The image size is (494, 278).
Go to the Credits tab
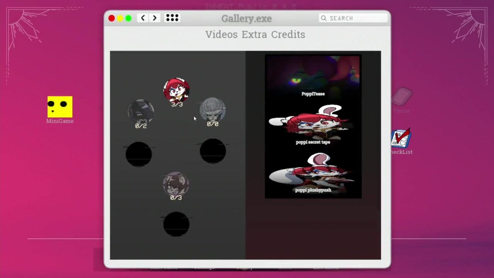point(288,34)
